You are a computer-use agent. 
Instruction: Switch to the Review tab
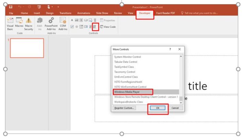(x=118, y=13)
